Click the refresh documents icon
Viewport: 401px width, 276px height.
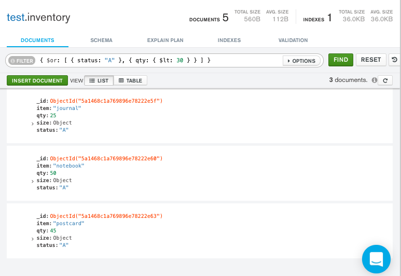384,80
